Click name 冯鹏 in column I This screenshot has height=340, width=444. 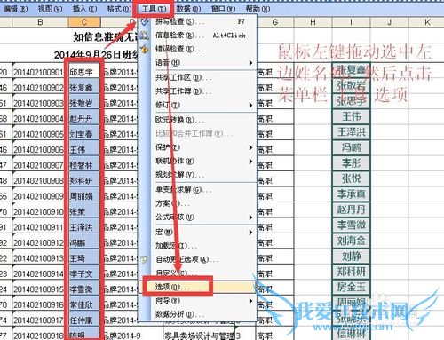[x=351, y=147]
